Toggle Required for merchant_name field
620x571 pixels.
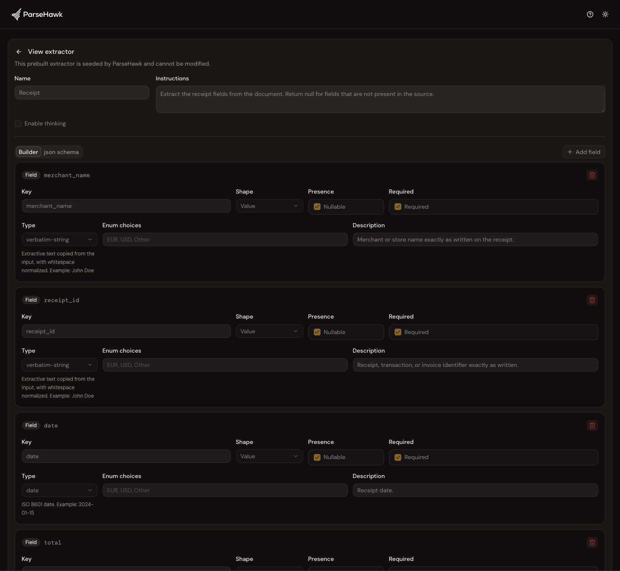click(x=398, y=207)
